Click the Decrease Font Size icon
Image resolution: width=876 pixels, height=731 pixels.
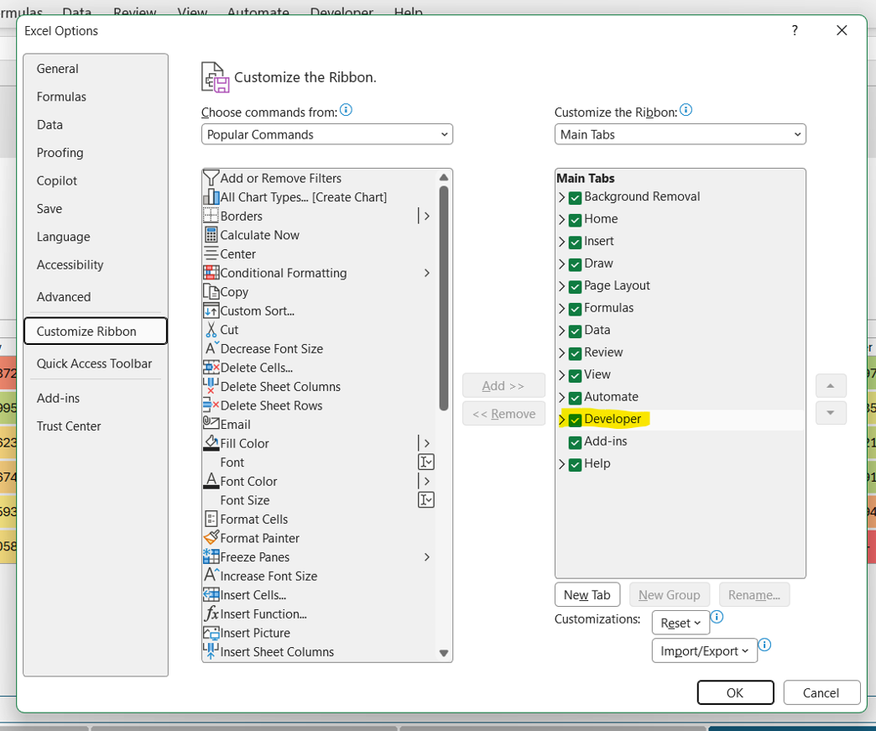point(211,348)
